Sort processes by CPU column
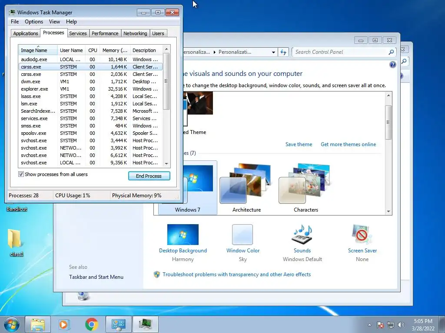The height and width of the screenshot is (333, 445). point(93,50)
